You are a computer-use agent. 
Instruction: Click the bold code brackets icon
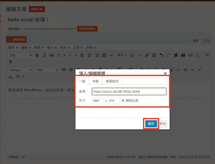coord(185,70)
